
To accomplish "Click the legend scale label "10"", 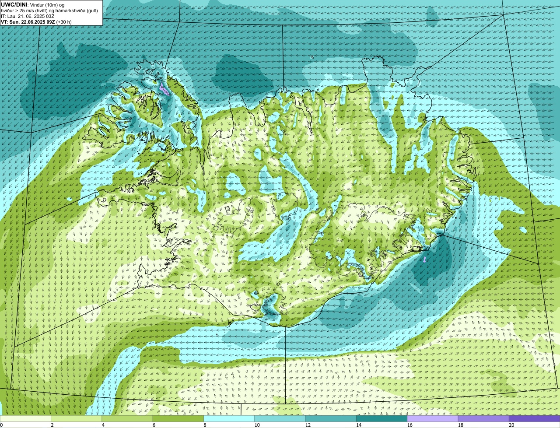I will pos(257,425).
